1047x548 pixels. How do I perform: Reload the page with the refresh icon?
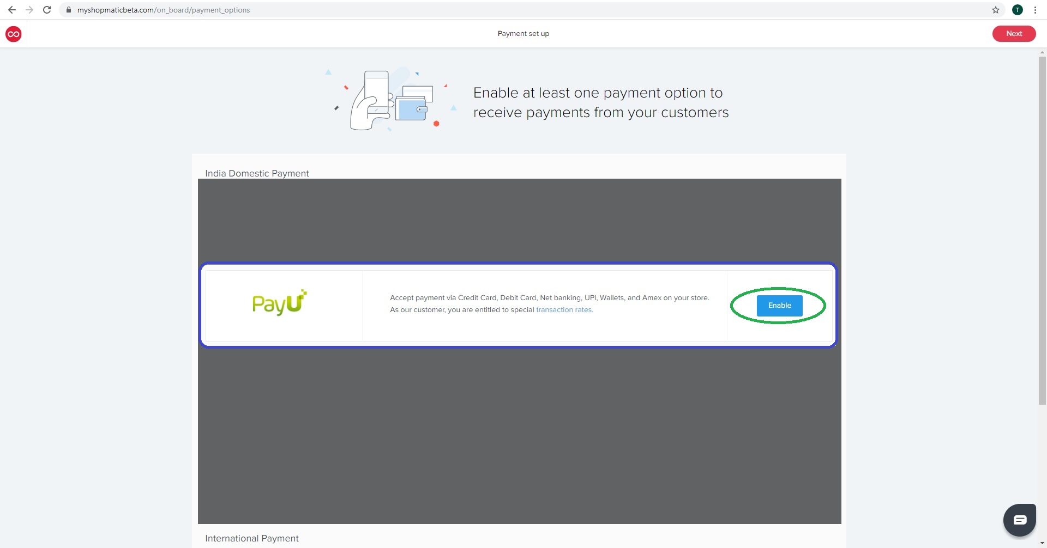[x=47, y=10]
